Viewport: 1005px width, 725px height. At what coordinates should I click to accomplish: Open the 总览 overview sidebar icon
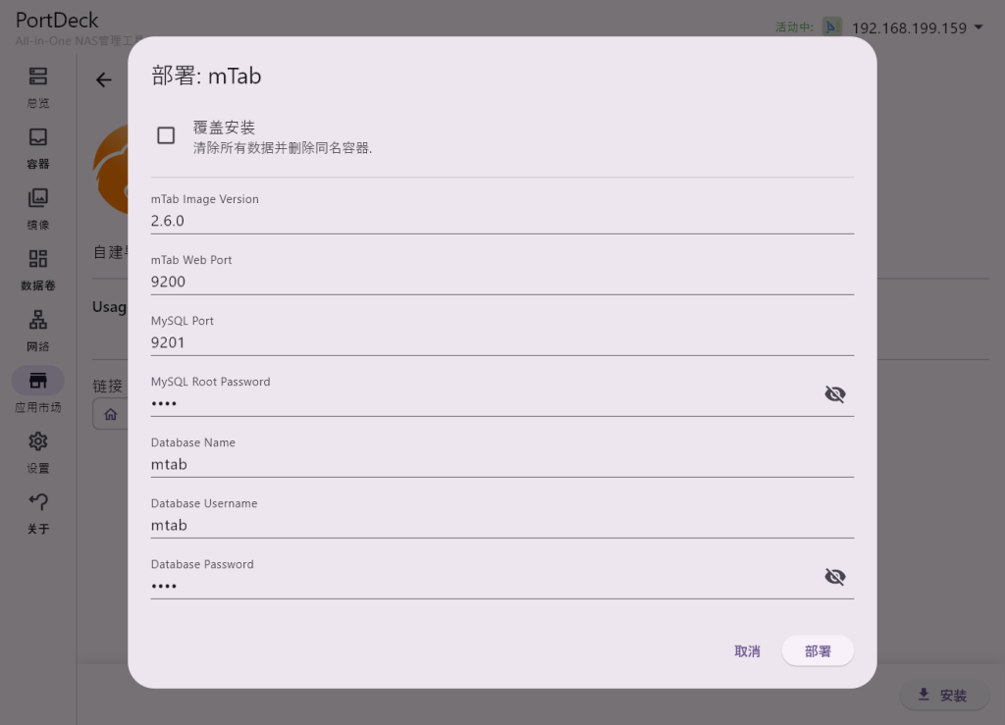(x=37, y=77)
